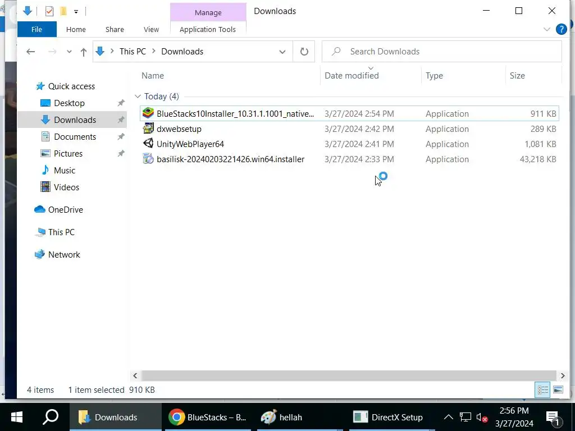575x431 pixels.
Task: Click the network icon in system tray
Action: point(465,417)
